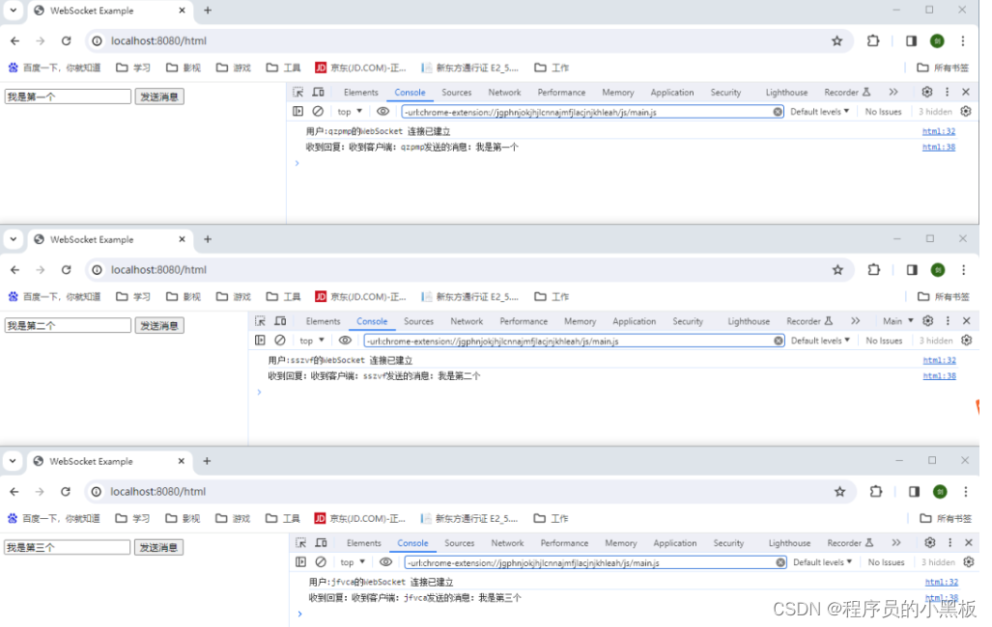Screen dimensions: 992x627
Task: Click the DevTools more options three-dot menu
Action: coord(947,92)
